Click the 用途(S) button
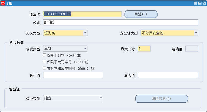Image resolution: width=207 pixels, height=112 pixels. tap(141, 14)
